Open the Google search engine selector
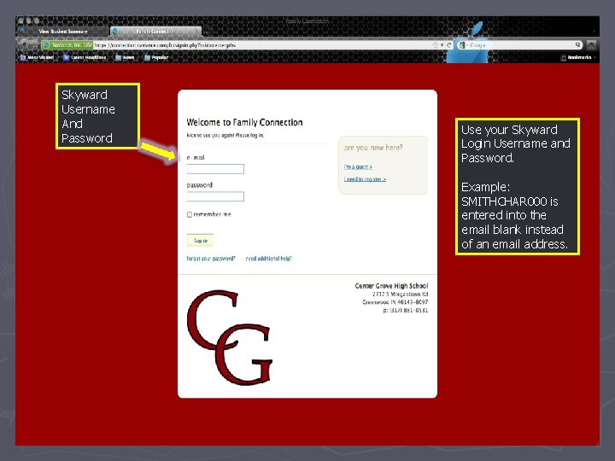This screenshot has width=615, height=461. tap(463, 45)
